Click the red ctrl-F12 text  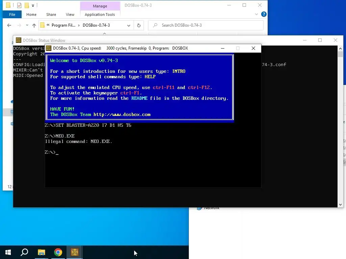coord(199,87)
